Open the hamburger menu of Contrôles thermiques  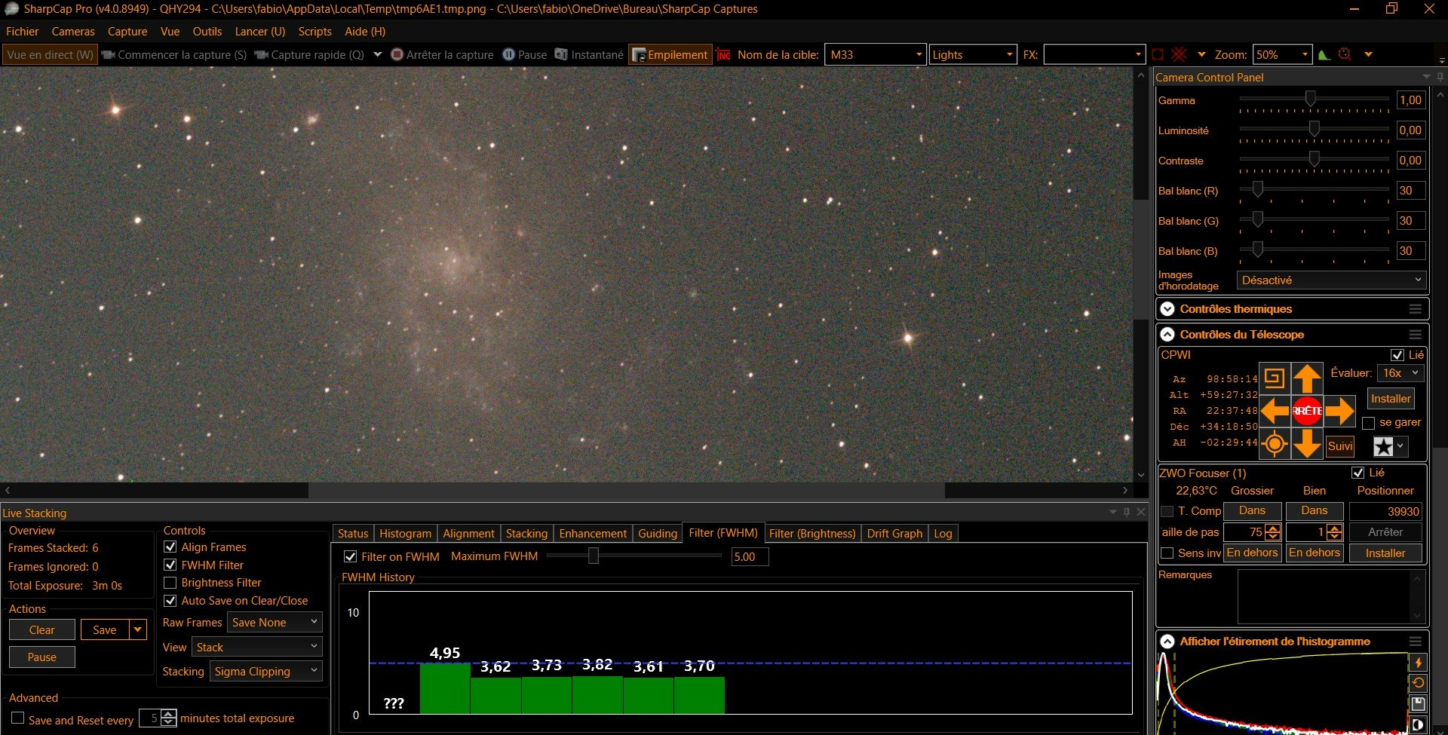tap(1416, 309)
